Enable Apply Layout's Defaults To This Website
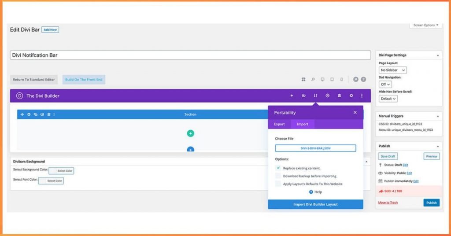 pos(278,184)
